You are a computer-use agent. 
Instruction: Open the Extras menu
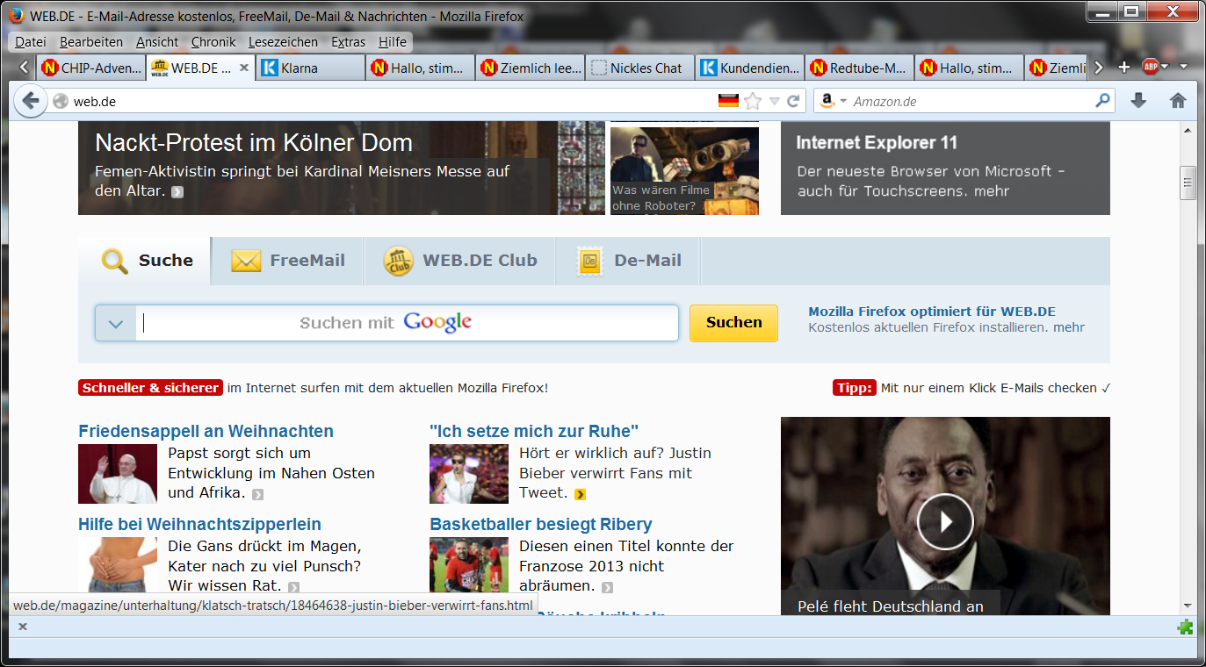coord(348,42)
